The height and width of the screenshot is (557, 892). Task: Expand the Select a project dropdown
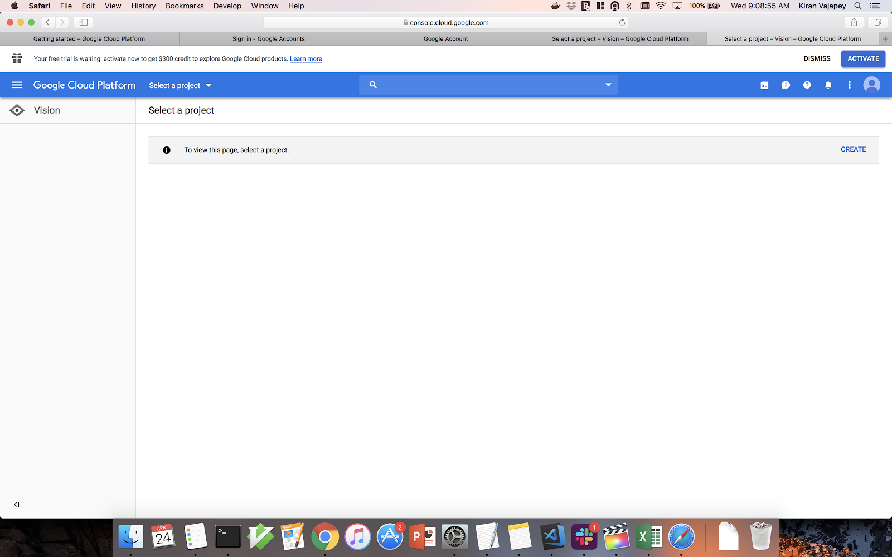coord(180,85)
